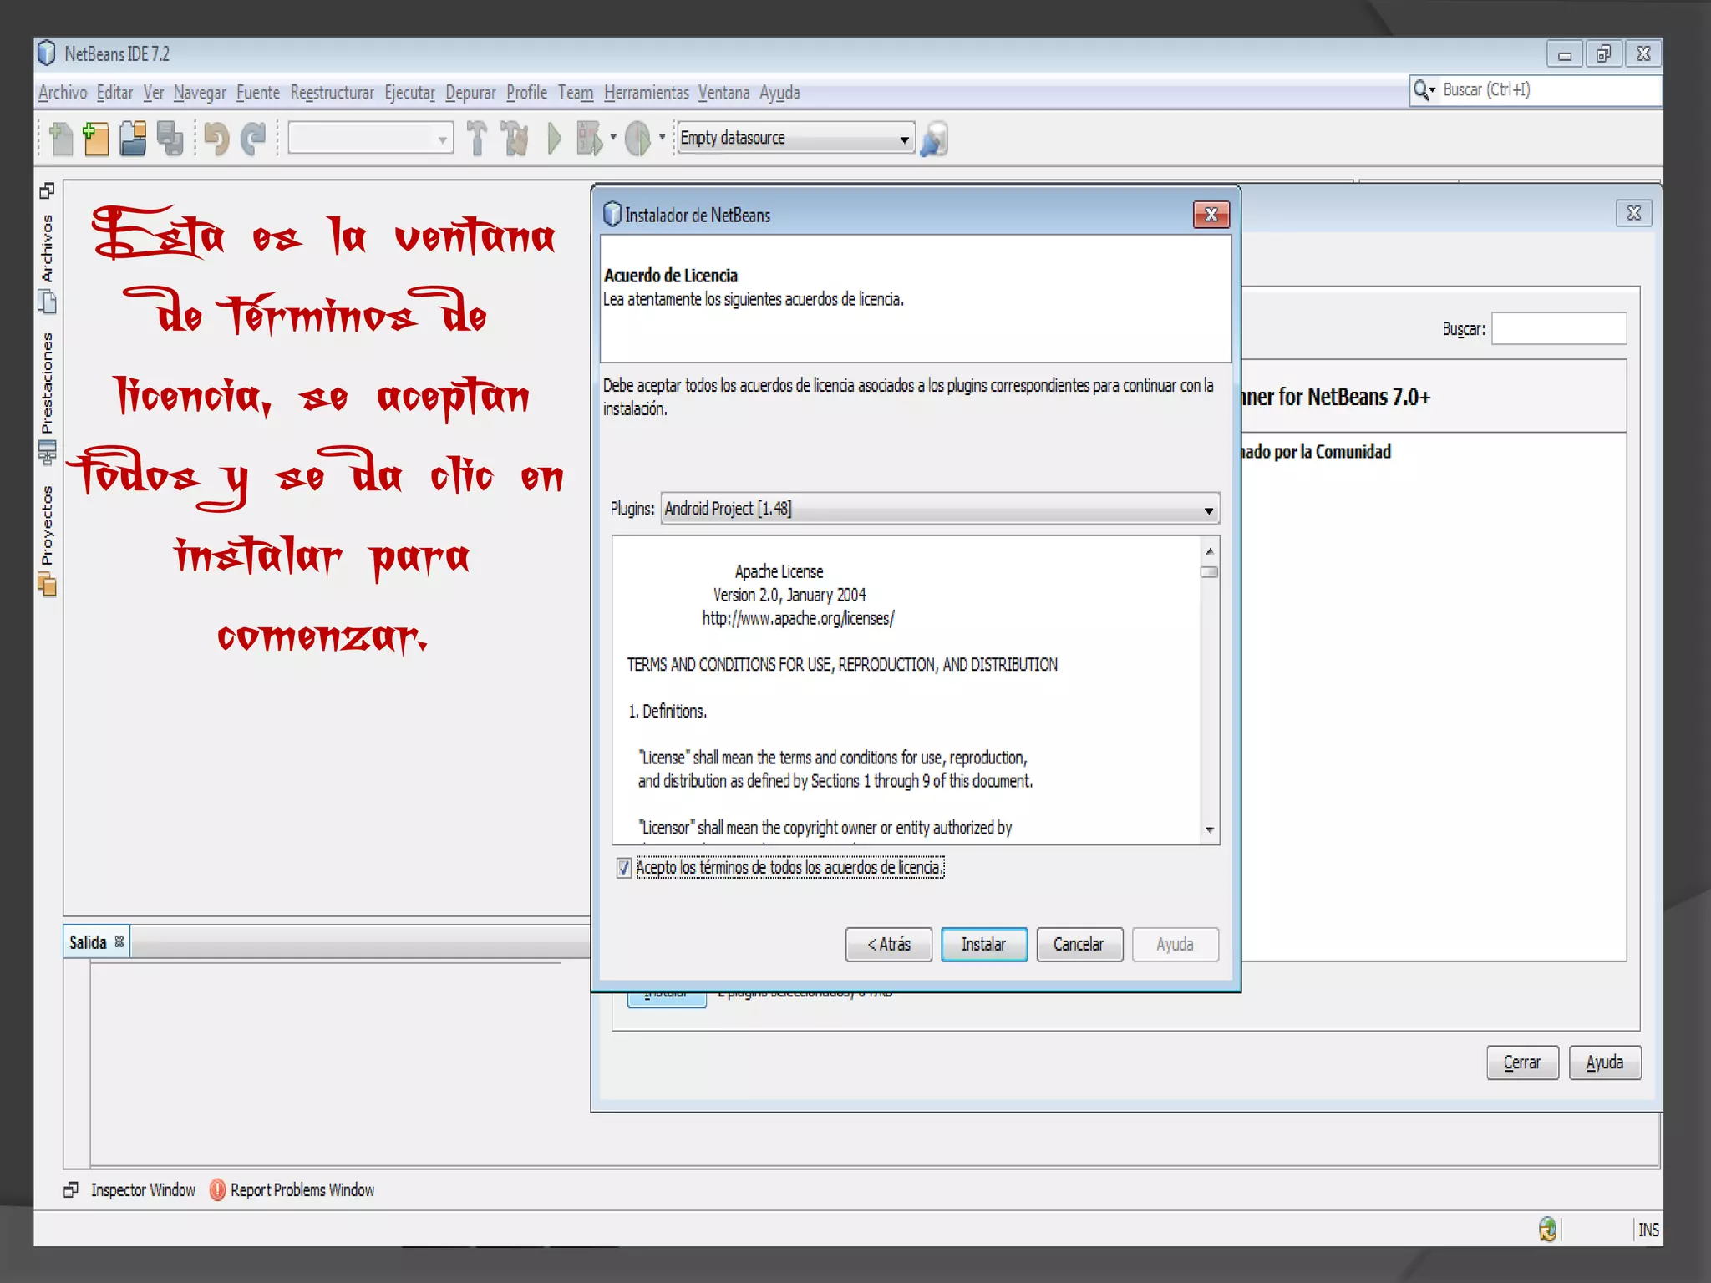Uncheck the accept all license terms checkbox
Viewport: 1711px width, 1283px height.
624,868
